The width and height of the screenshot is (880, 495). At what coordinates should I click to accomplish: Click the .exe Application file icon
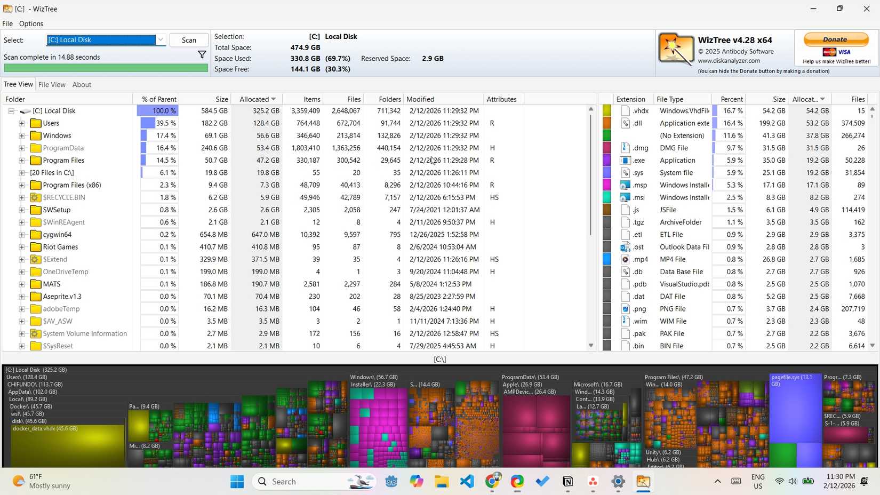pos(626,160)
